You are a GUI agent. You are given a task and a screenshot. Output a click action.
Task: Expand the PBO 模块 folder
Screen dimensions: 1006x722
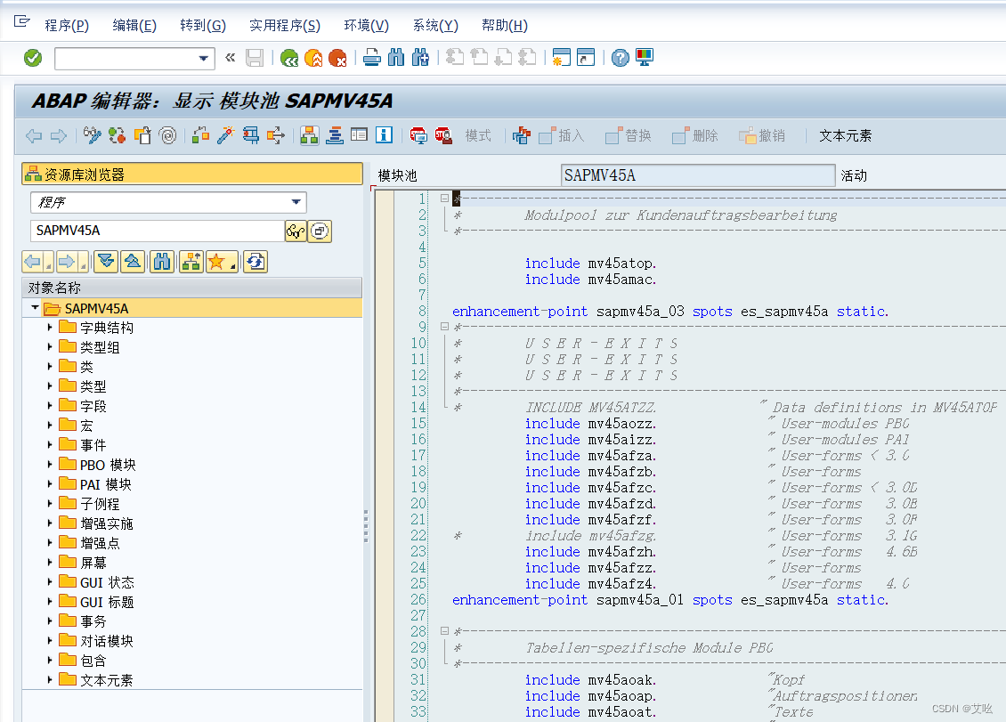tap(50, 464)
